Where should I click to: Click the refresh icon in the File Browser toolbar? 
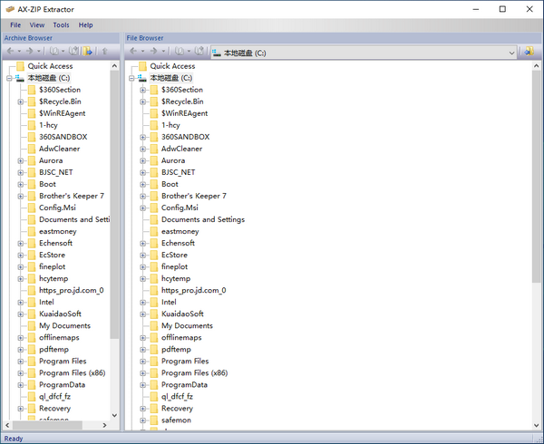[198, 53]
